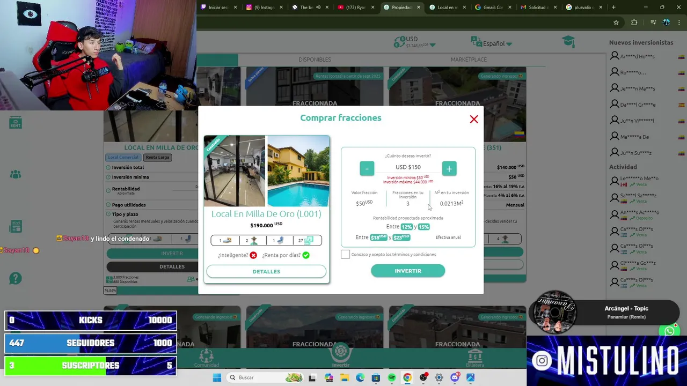The image size is (687, 386).
Task: Switch to the plusvalia browser tab
Action: coord(584,8)
